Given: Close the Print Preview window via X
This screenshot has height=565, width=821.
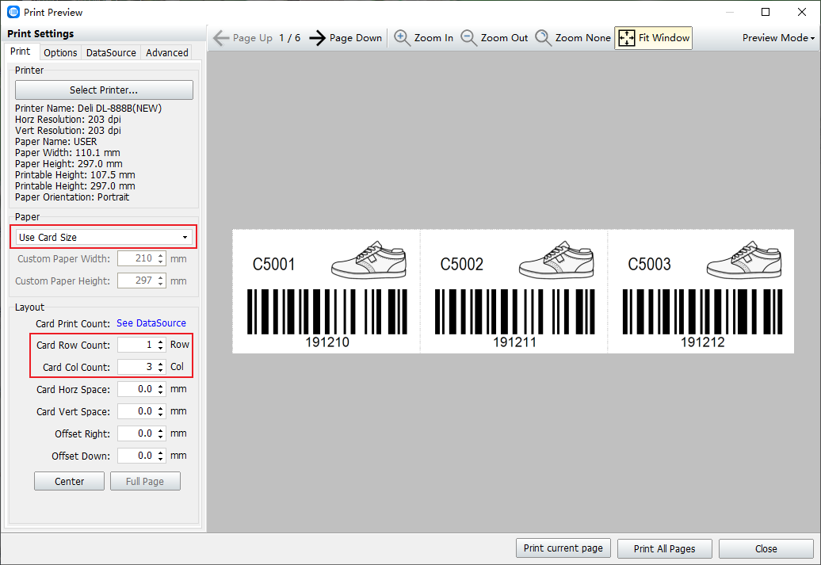Looking at the screenshot, I should pos(802,12).
